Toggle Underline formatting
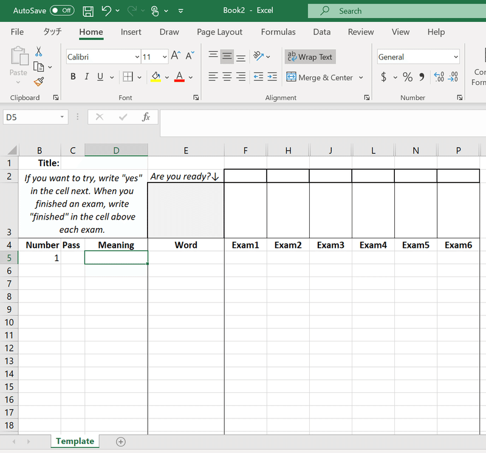The image size is (486, 453). coord(100,76)
